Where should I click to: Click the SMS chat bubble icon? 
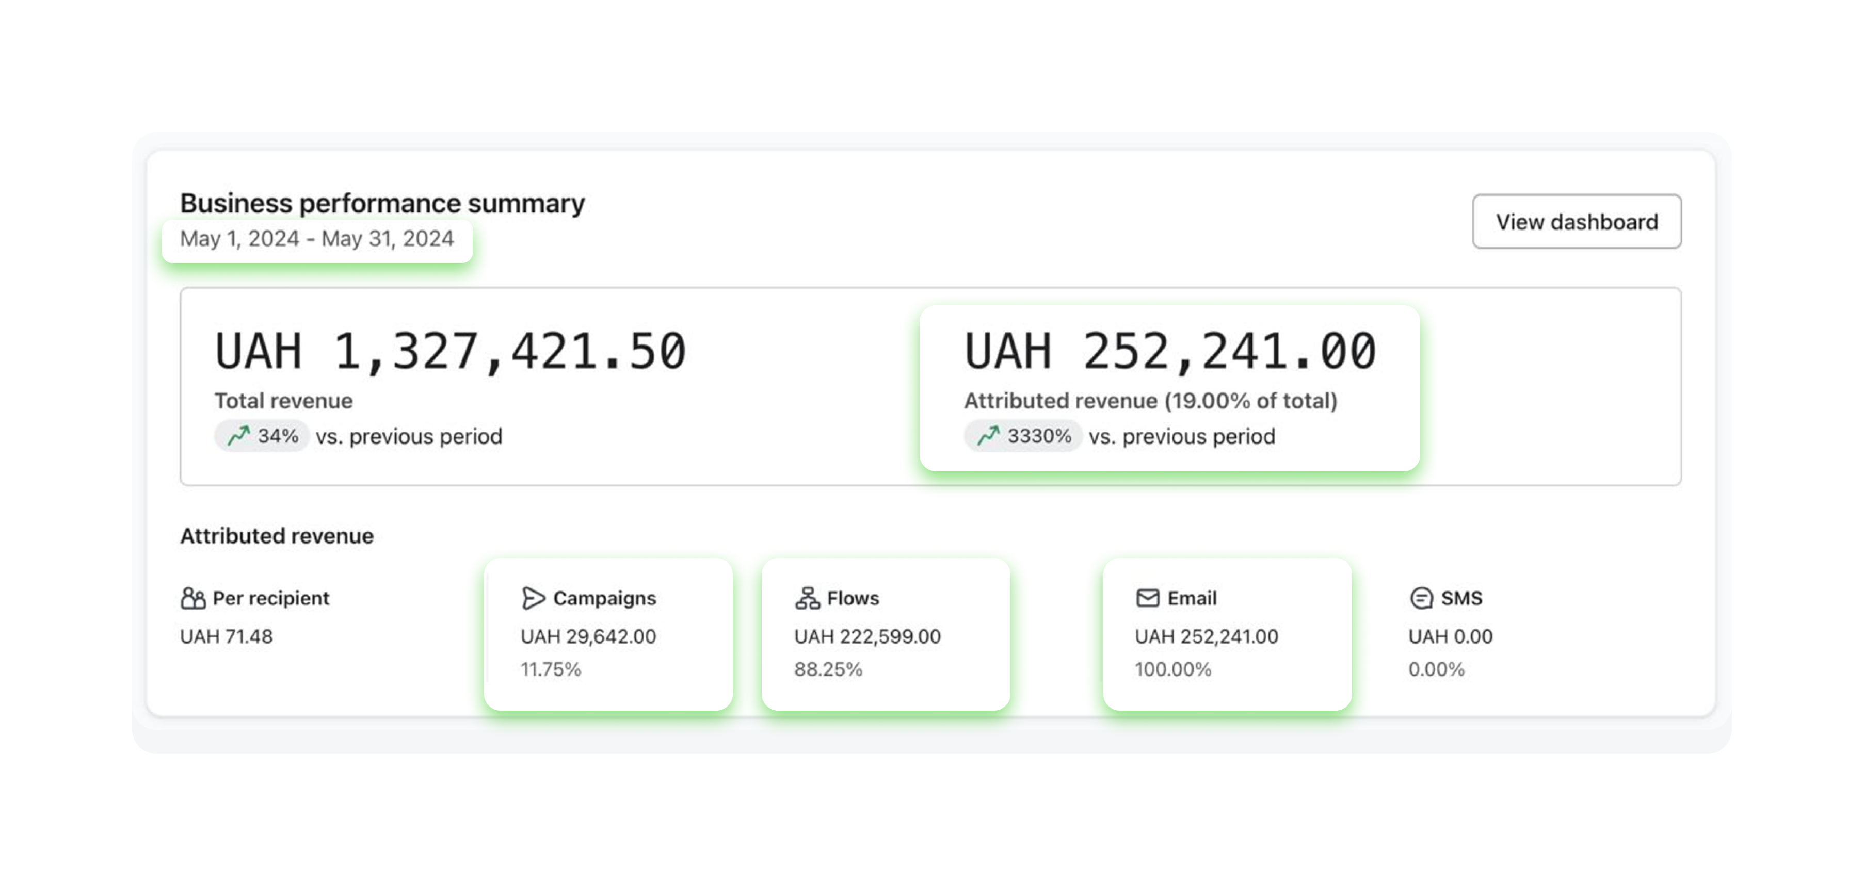(1421, 598)
